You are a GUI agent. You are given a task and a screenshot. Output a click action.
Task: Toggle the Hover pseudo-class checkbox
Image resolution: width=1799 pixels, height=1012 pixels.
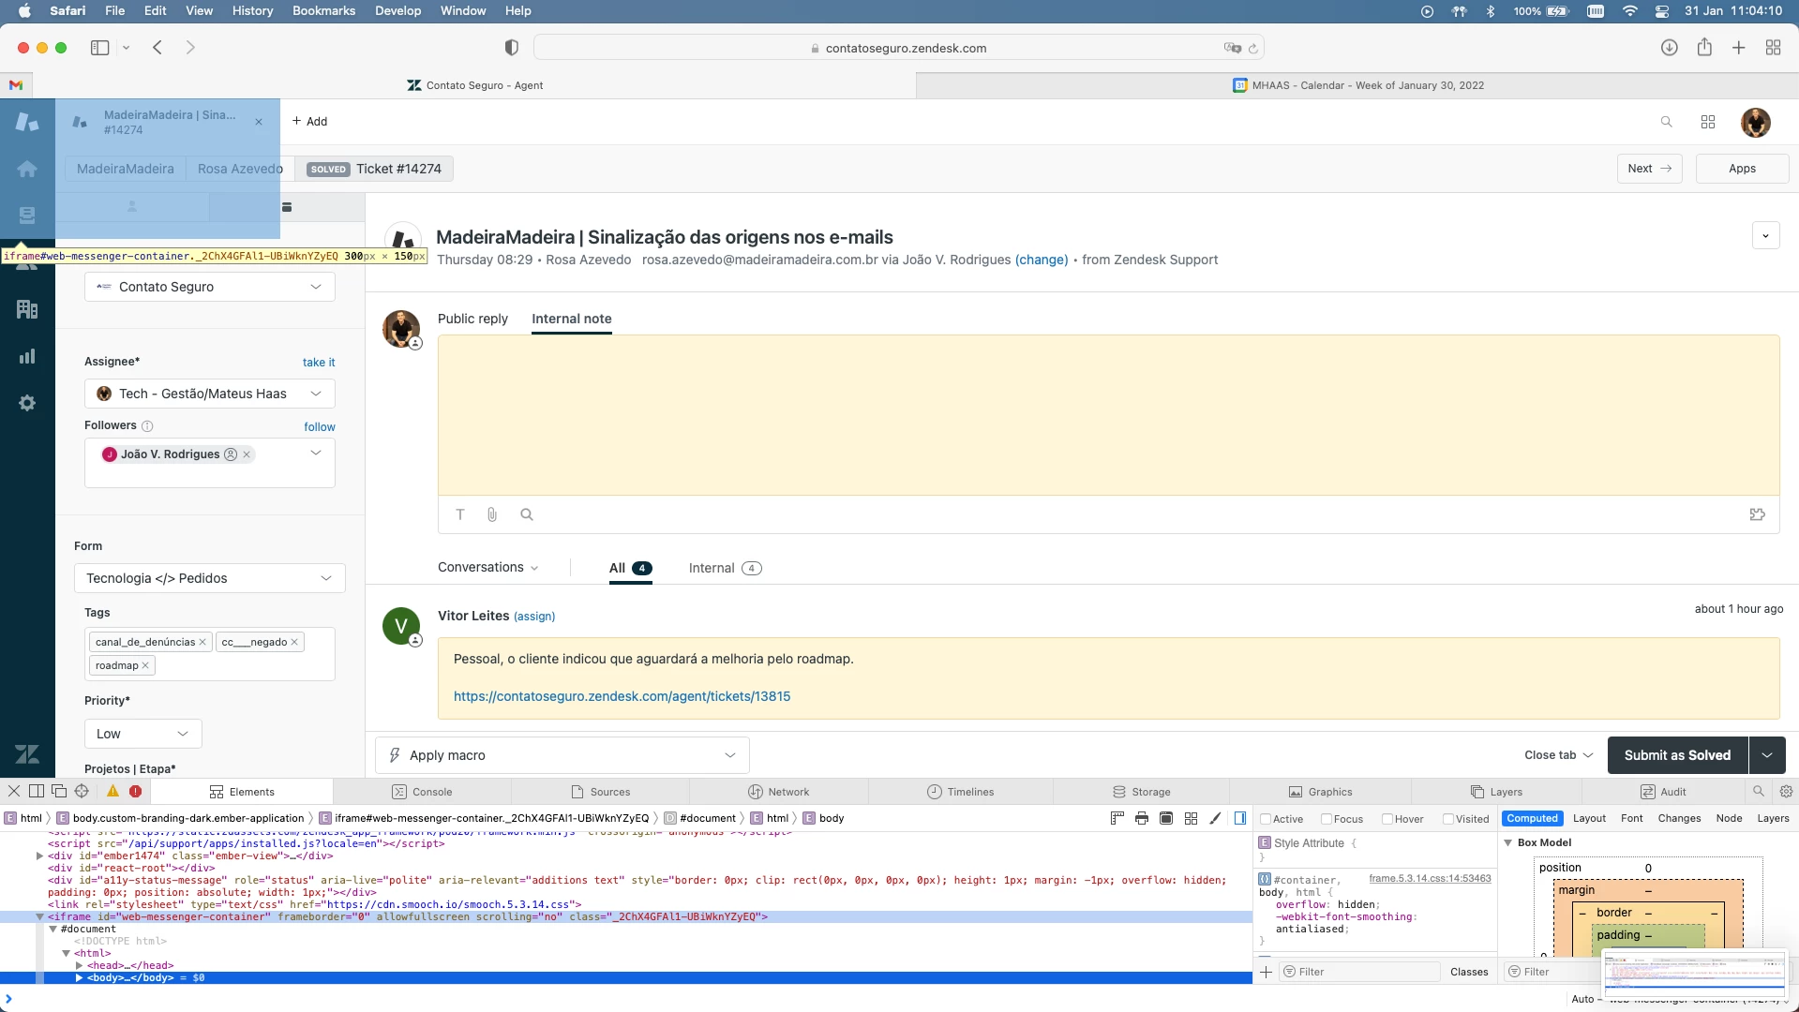coord(1387,819)
